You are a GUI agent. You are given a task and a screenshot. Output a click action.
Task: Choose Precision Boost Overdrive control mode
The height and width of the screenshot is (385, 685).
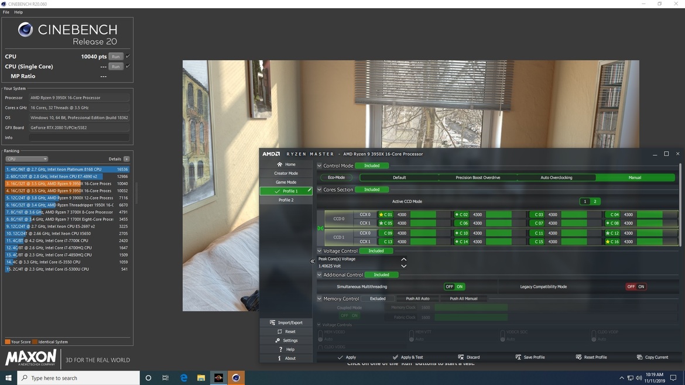478,178
